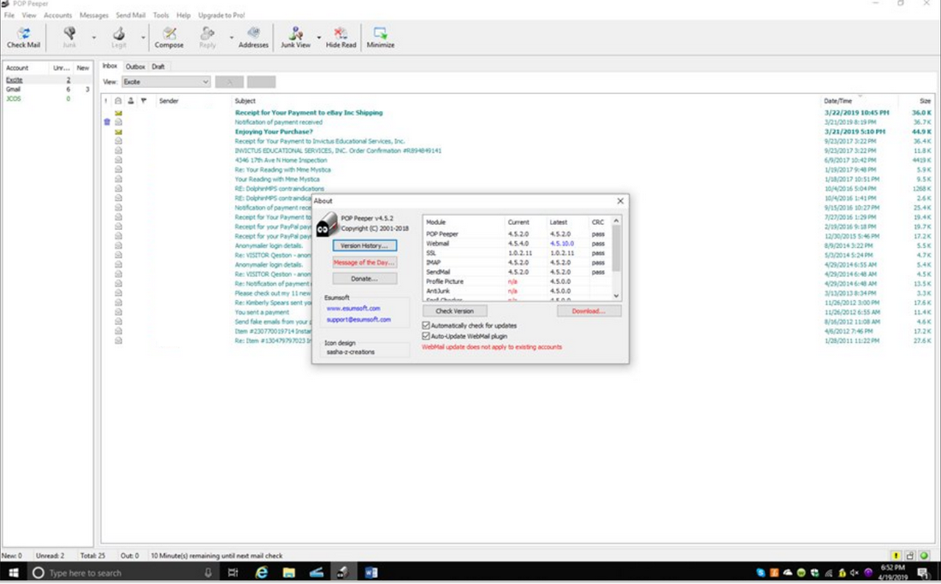Open Task View on the taskbar
The width and height of the screenshot is (941, 584).
233,573
